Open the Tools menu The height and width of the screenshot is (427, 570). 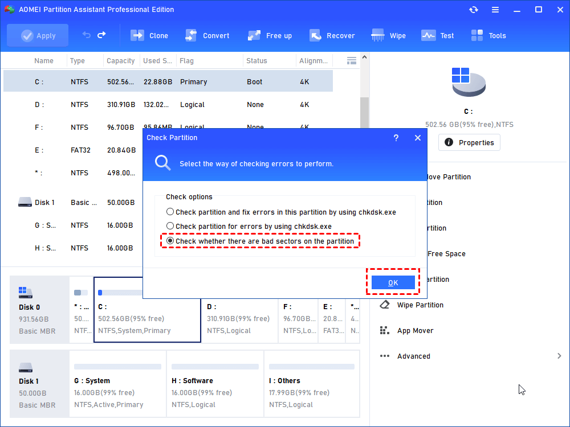click(488, 35)
